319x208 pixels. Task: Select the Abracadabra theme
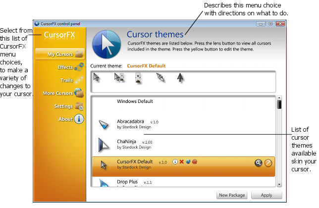183,126
